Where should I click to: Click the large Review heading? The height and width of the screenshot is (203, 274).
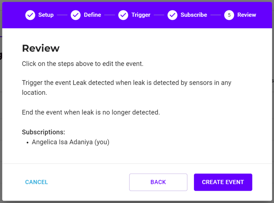[x=41, y=48]
